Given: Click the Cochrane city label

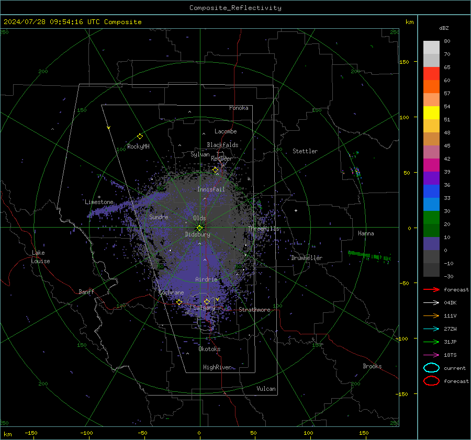Looking at the screenshot, I should click(171, 292).
